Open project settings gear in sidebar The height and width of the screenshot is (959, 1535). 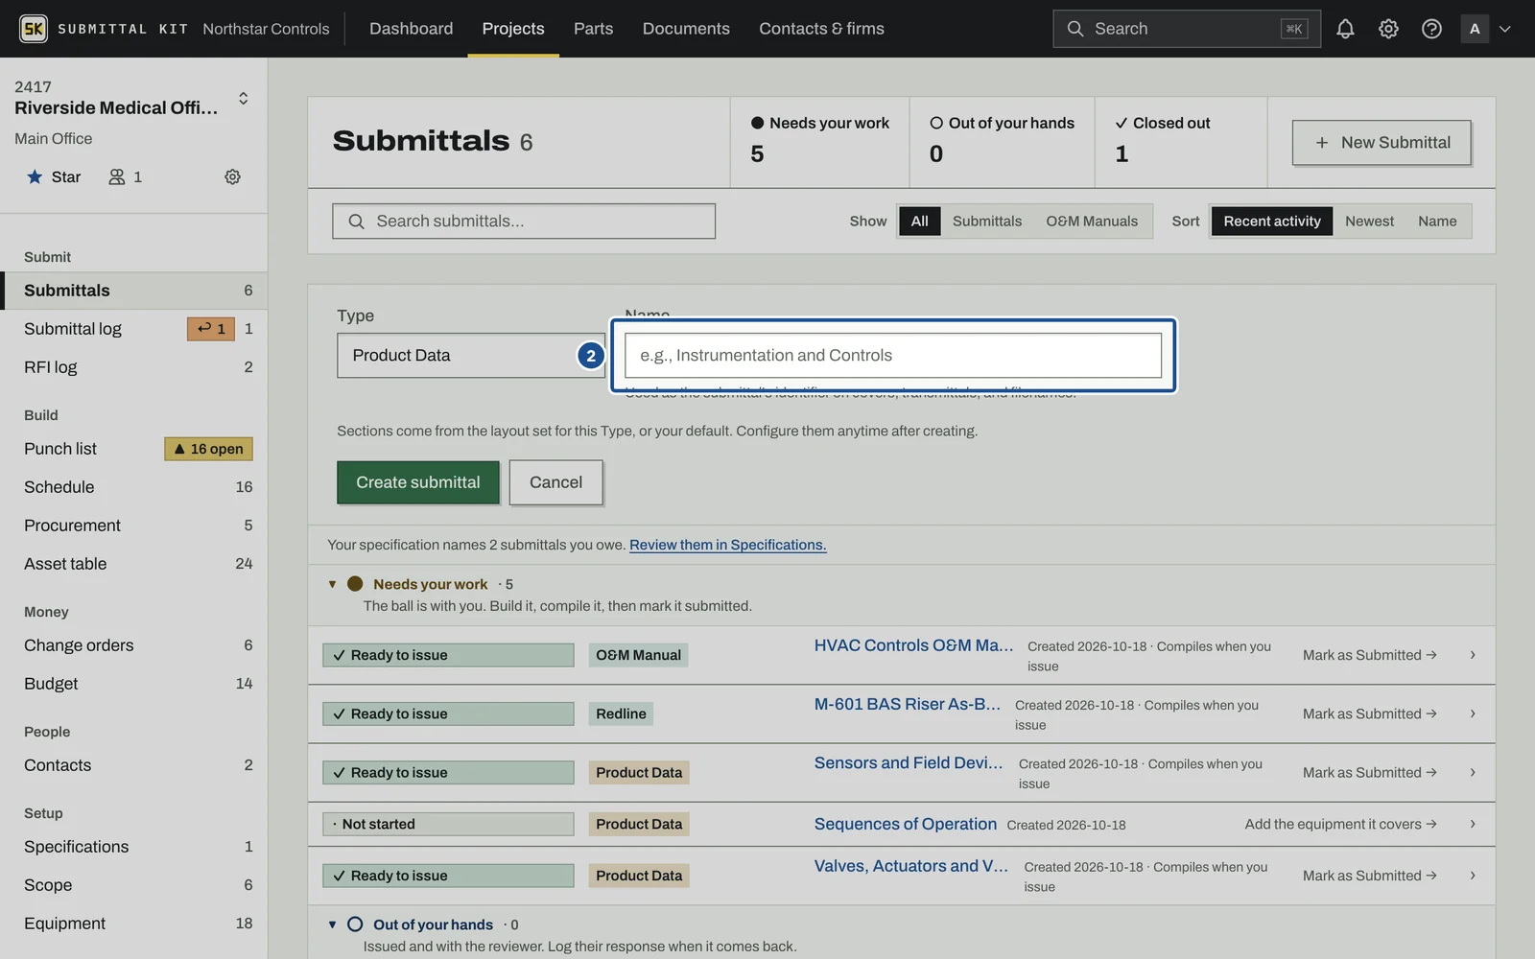(x=232, y=176)
